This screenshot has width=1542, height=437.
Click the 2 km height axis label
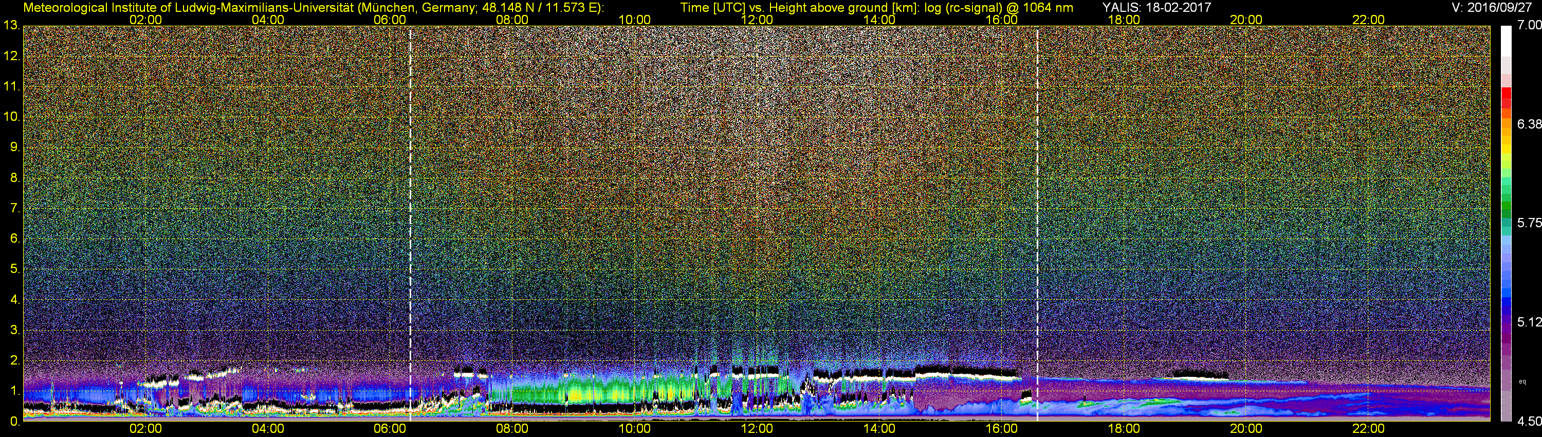click(15, 360)
